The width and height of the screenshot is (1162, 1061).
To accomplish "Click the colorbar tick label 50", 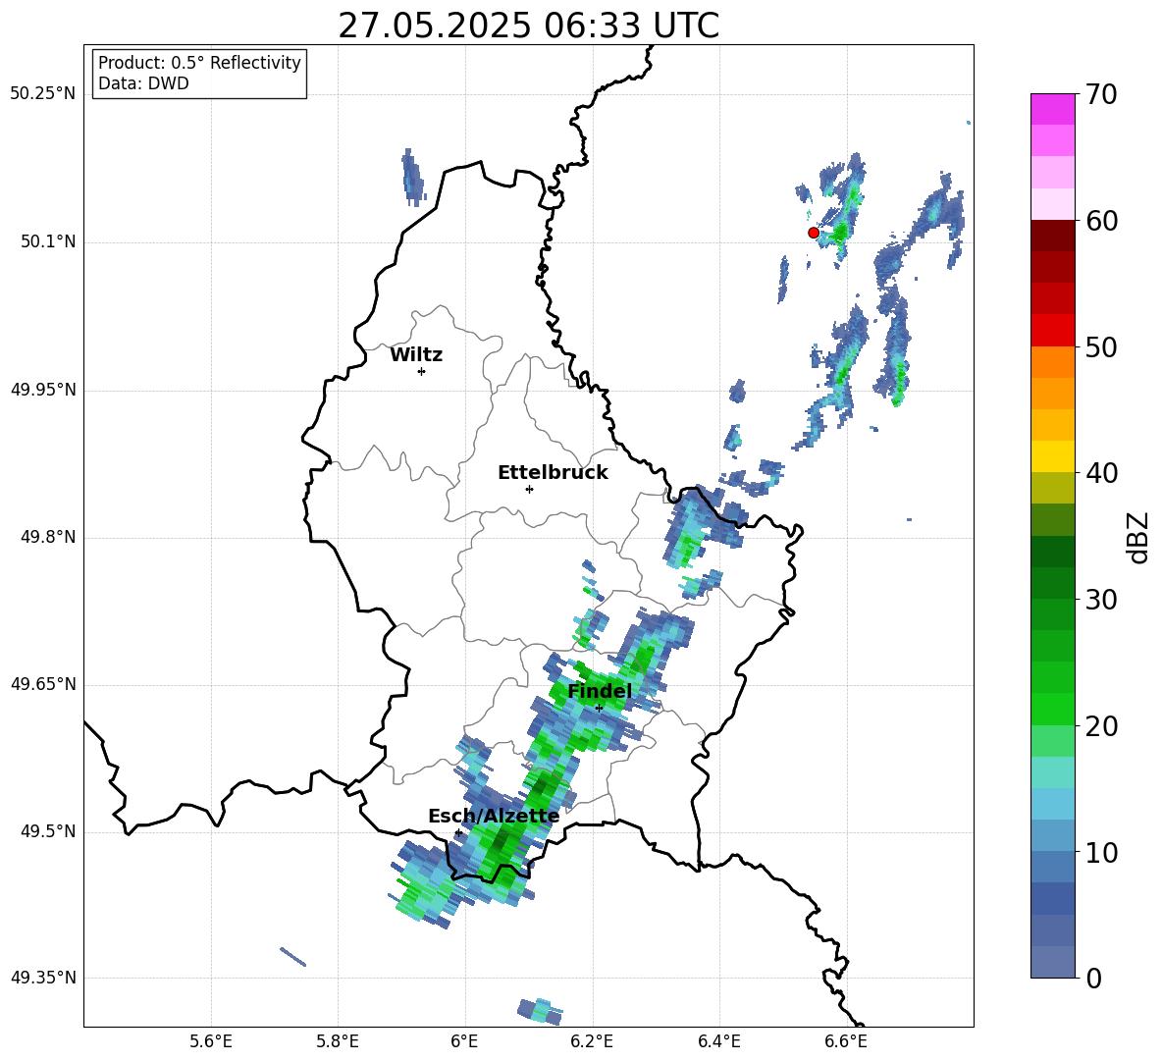I will point(1101,347).
